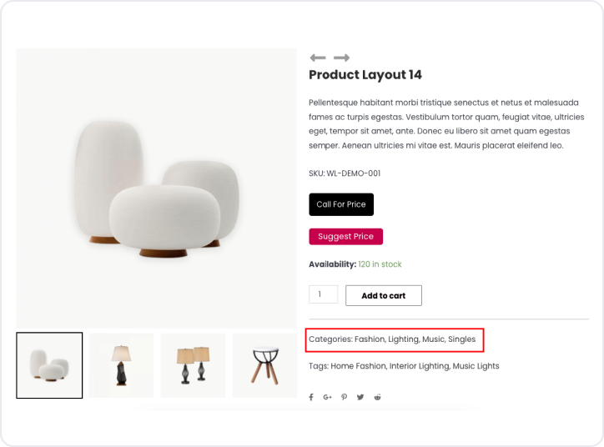Share product on Google Plus
The image size is (604, 447).
coord(327,397)
